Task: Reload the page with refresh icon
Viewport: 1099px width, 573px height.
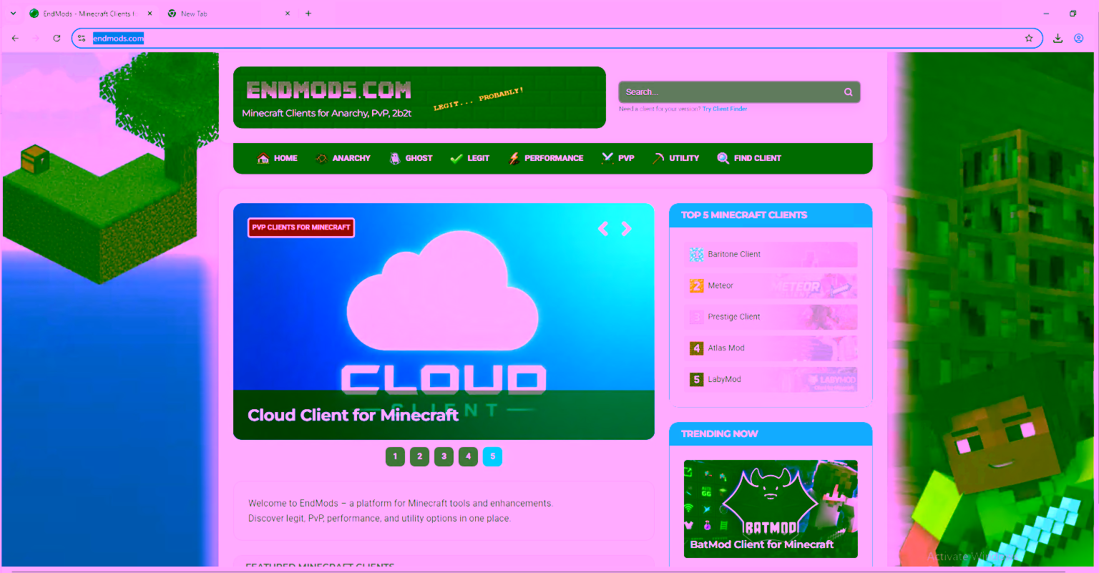Action: coord(57,39)
